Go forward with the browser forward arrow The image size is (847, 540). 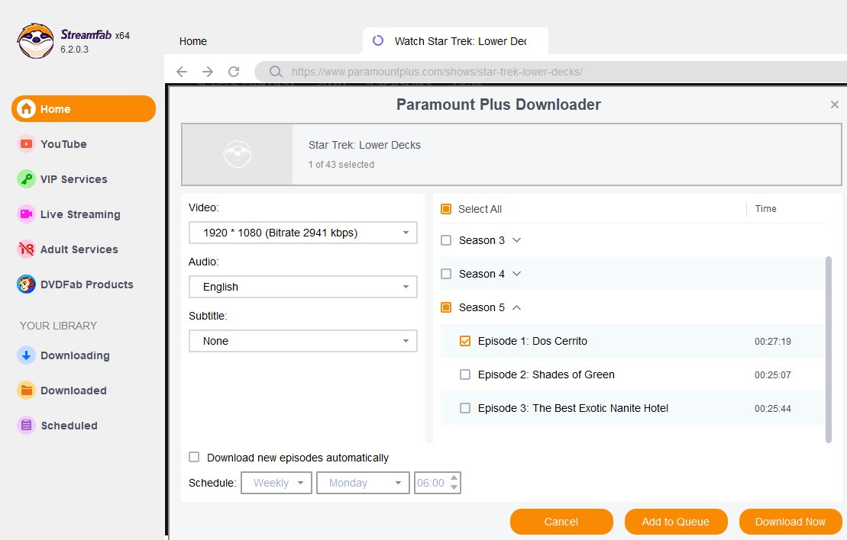coord(208,72)
